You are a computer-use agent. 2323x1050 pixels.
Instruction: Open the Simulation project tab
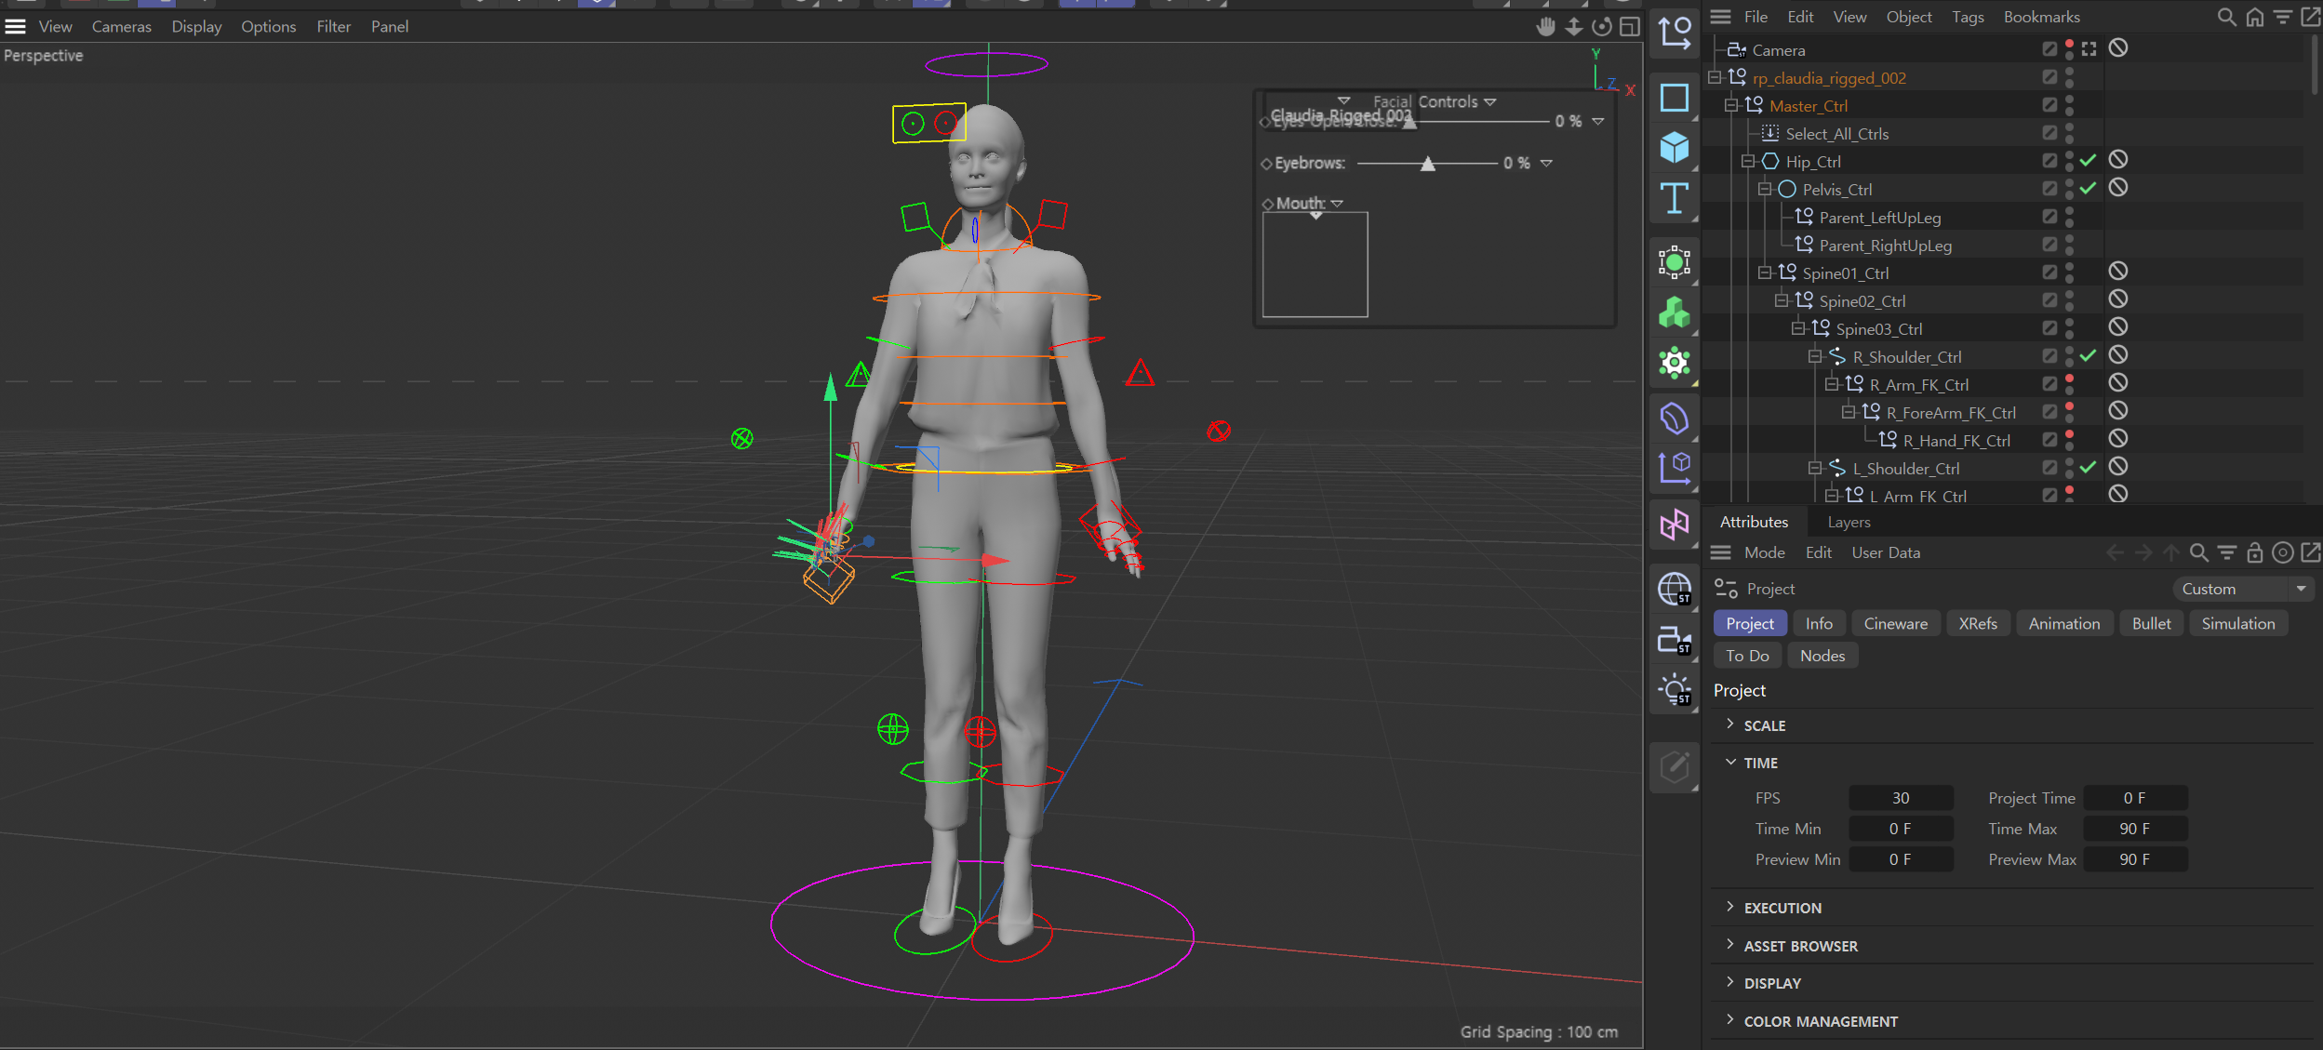point(2237,623)
